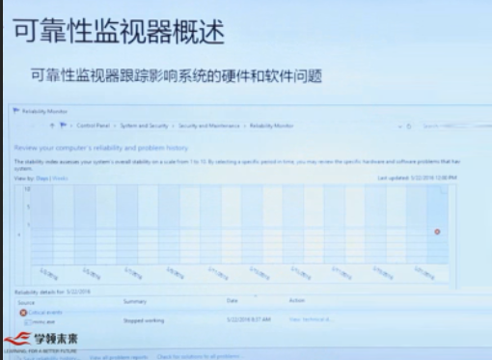
Task: Click the up arrow navigation icon
Action: point(52,125)
